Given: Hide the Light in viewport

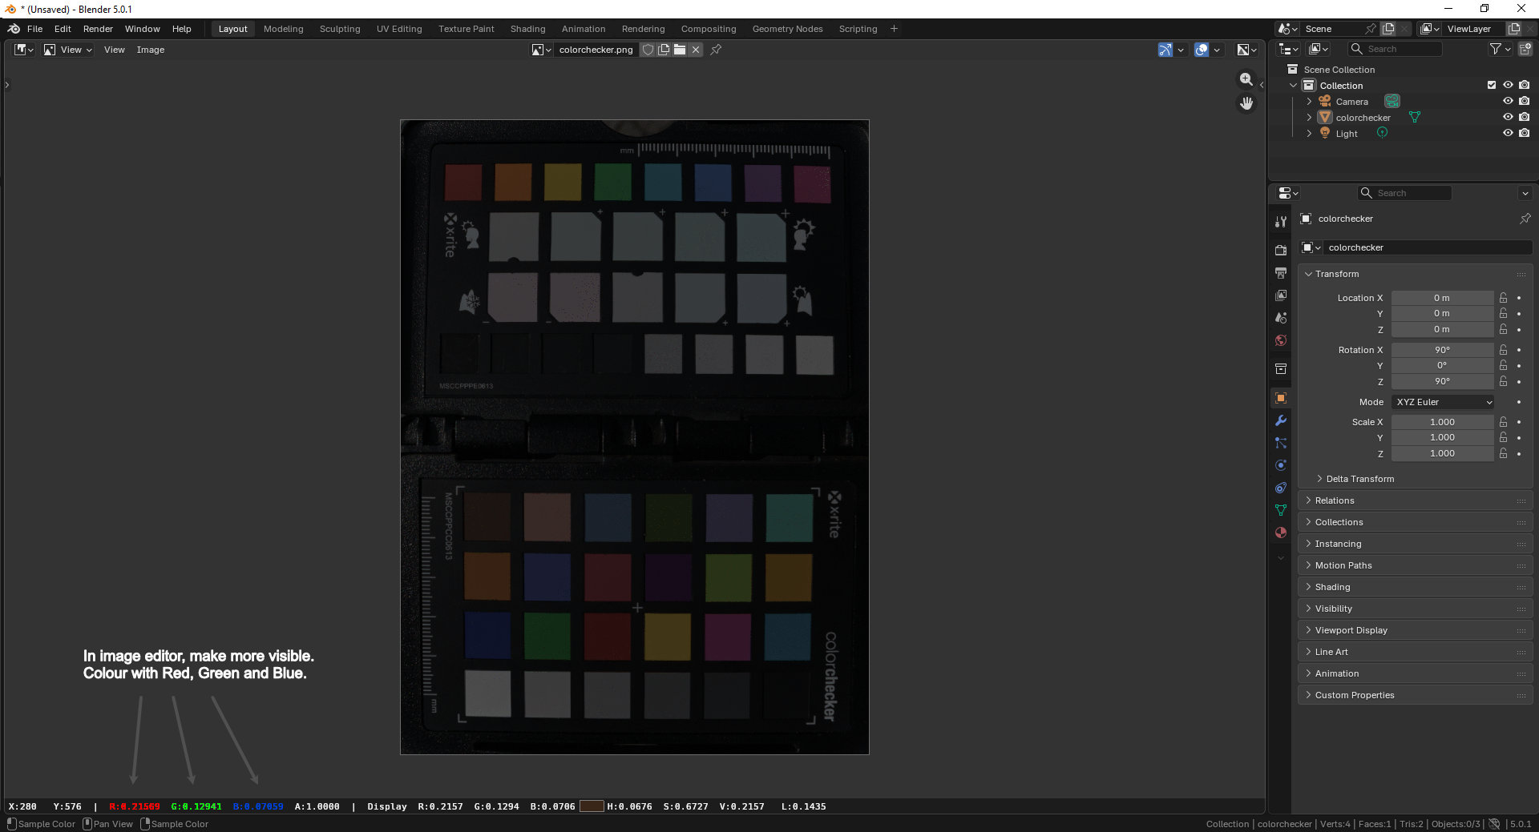Looking at the screenshot, I should [x=1508, y=134].
